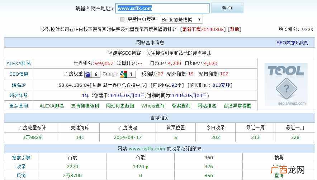Click the 域名IP row label

[19, 85]
